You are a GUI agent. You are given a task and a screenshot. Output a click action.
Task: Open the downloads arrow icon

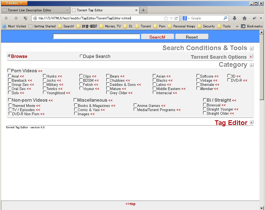click(x=235, y=18)
